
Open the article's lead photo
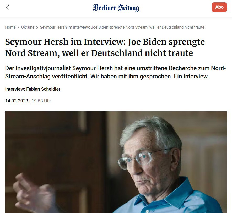click(x=116, y=162)
